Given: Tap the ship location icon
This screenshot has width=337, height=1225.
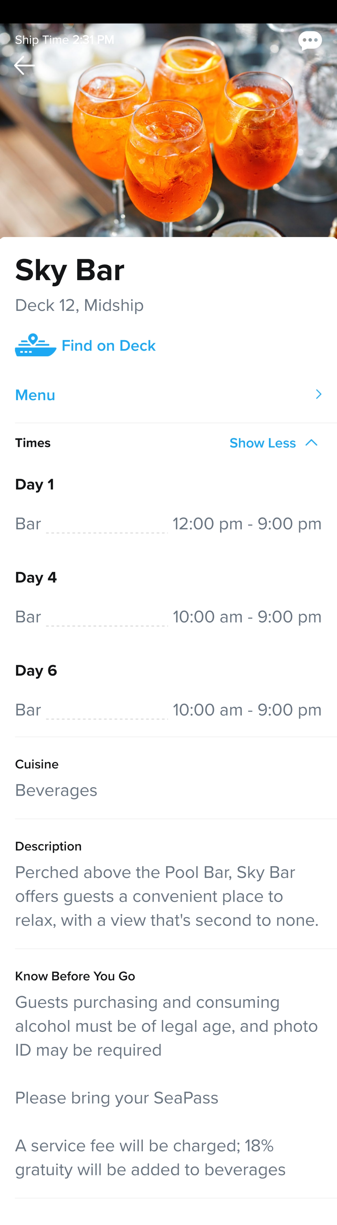Looking at the screenshot, I should click(x=36, y=345).
